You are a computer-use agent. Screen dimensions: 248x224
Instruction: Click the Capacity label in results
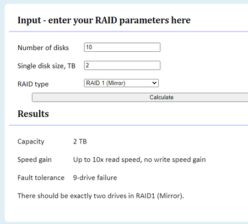[31, 141]
